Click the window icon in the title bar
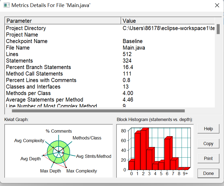 [x=6, y=5]
